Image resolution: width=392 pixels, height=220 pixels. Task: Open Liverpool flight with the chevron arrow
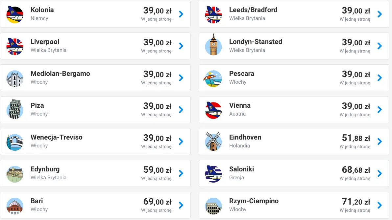click(181, 46)
